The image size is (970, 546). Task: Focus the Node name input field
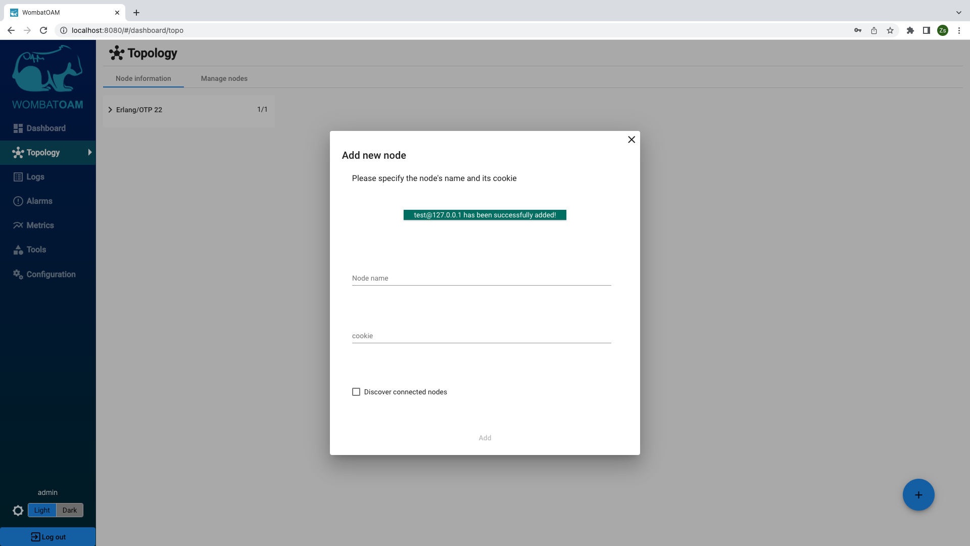(x=481, y=278)
